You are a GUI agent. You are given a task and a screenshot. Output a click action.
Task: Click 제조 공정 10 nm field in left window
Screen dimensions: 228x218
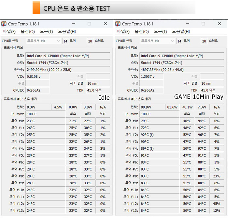coord(98,83)
